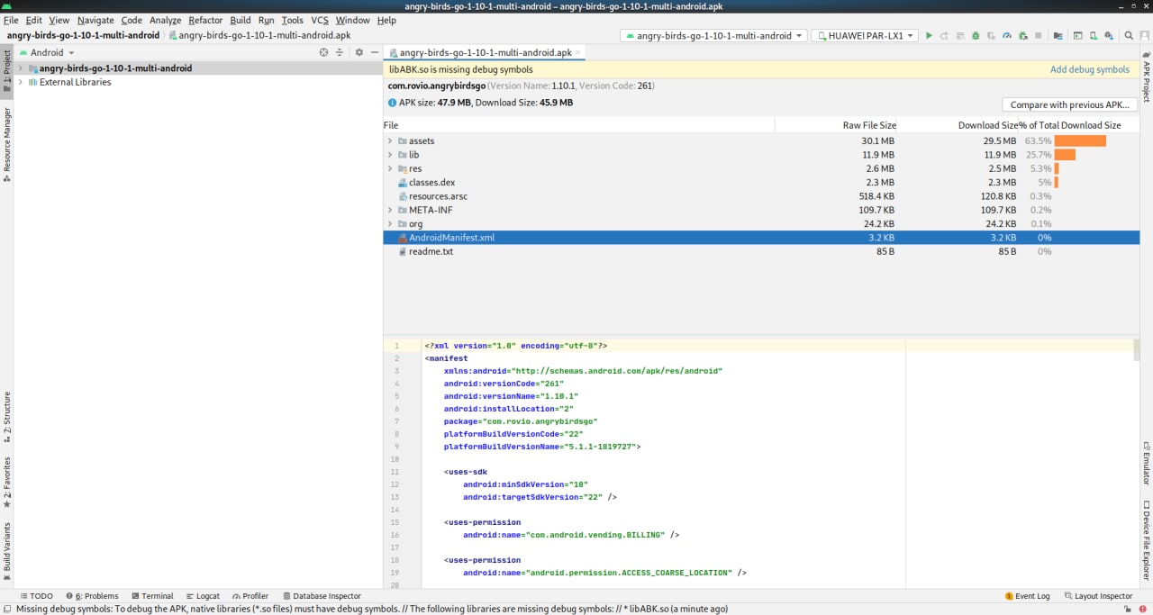Image resolution: width=1153 pixels, height=615 pixels.
Task: Open the VCS menu
Action: 320,20
